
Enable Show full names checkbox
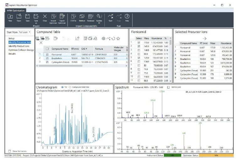10,151
